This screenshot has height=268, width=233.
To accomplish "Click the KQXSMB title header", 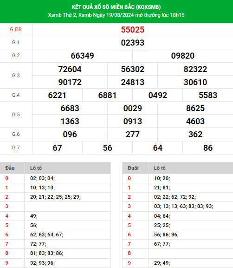I will click(x=116, y=7).
